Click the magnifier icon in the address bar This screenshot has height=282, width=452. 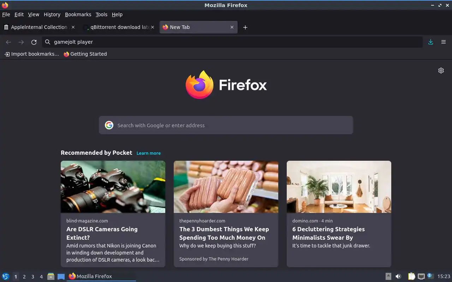48,42
